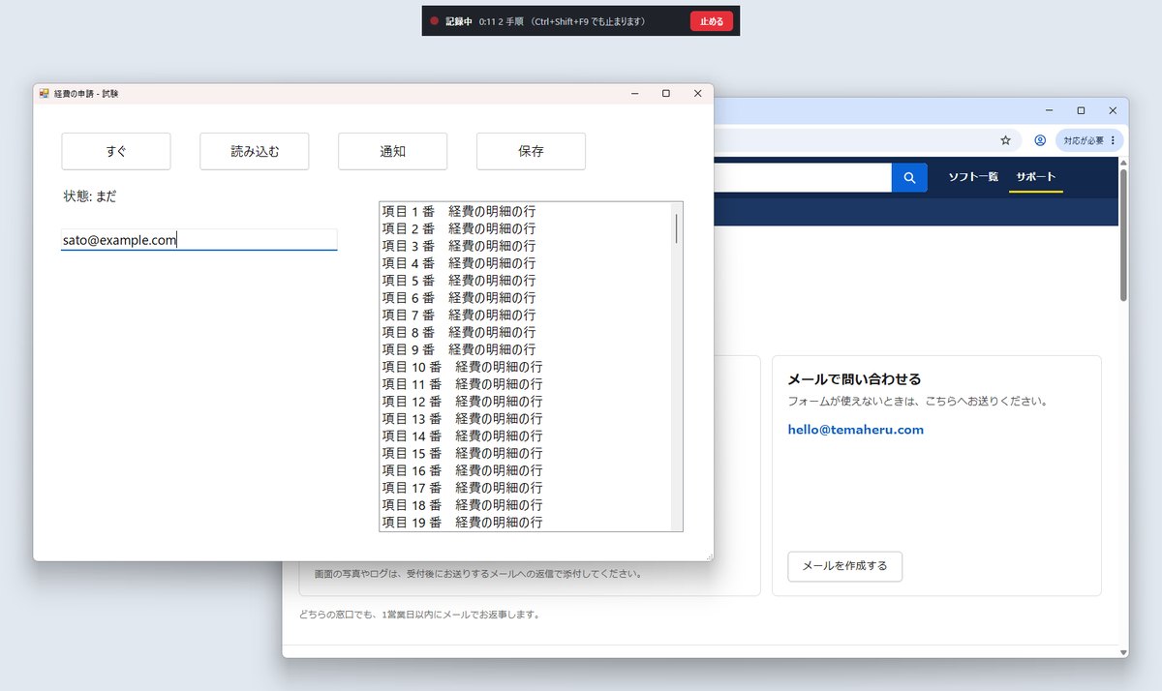Select list row 項目 1 番

click(x=524, y=211)
